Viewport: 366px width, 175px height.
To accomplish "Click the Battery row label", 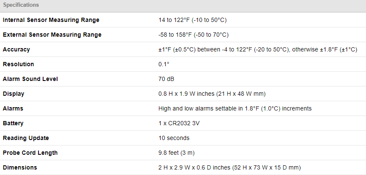I will (x=13, y=123).
